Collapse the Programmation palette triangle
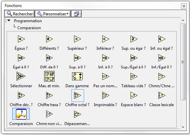The height and width of the screenshot is (135, 190). click(9, 21)
